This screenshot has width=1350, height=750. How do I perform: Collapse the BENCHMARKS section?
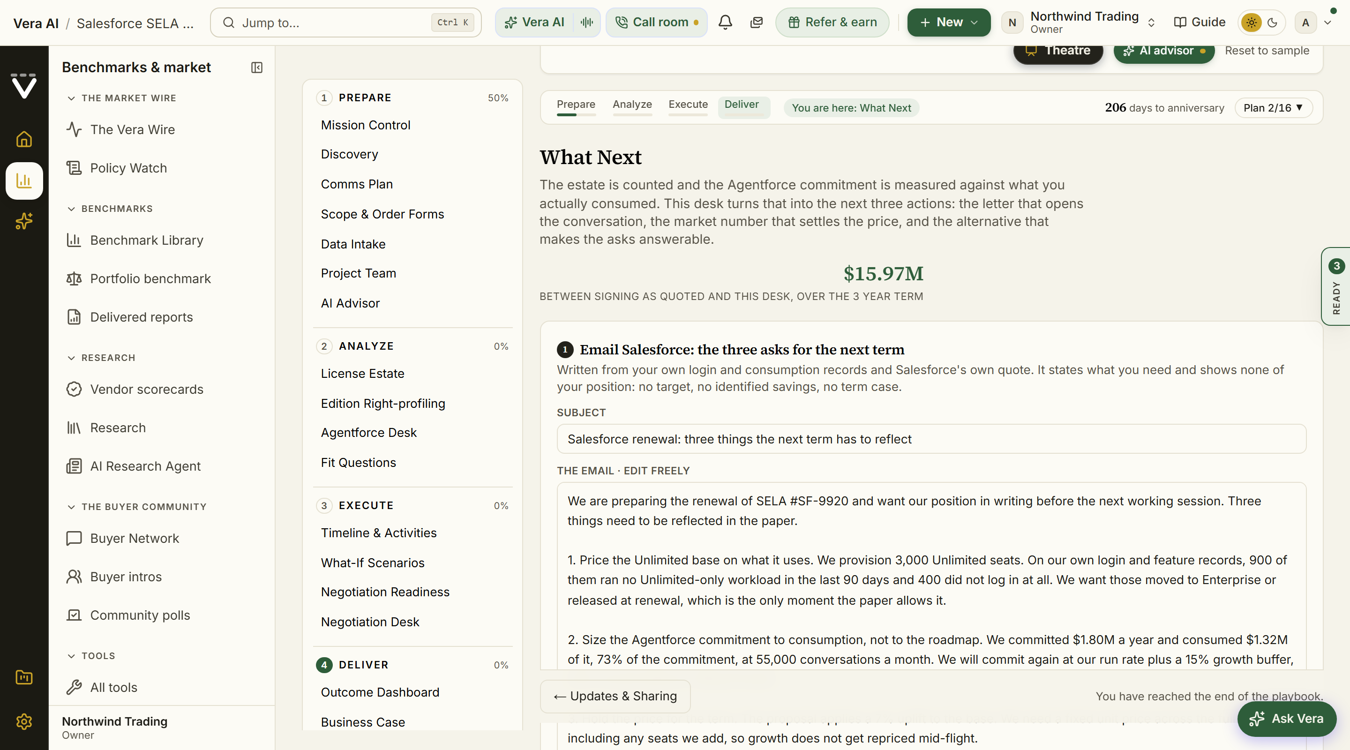(110, 209)
